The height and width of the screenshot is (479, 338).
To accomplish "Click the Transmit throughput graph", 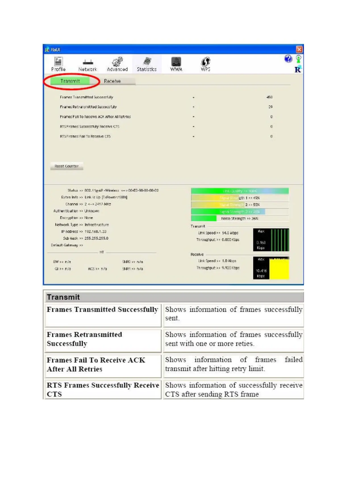I will (271, 240).
